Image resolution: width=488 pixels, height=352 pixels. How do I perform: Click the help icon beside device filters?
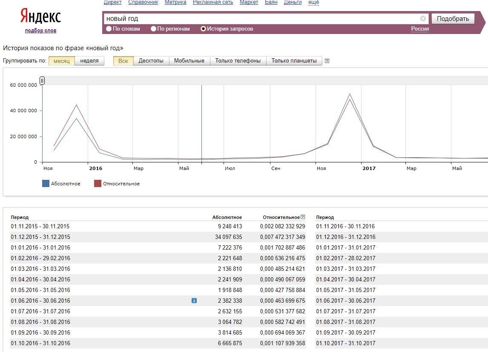pyautogui.click(x=327, y=61)
